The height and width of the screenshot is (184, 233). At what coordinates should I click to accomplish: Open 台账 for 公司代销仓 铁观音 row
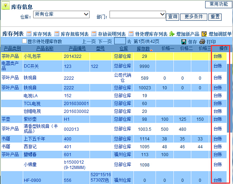click(218, 78)
